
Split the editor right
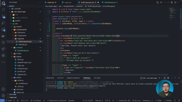(x=175, y=3)
